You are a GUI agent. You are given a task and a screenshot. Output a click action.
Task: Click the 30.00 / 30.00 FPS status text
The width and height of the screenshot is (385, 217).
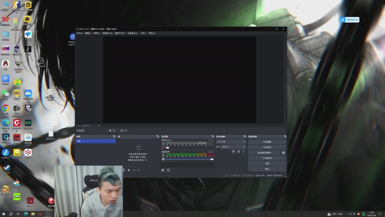274,176
